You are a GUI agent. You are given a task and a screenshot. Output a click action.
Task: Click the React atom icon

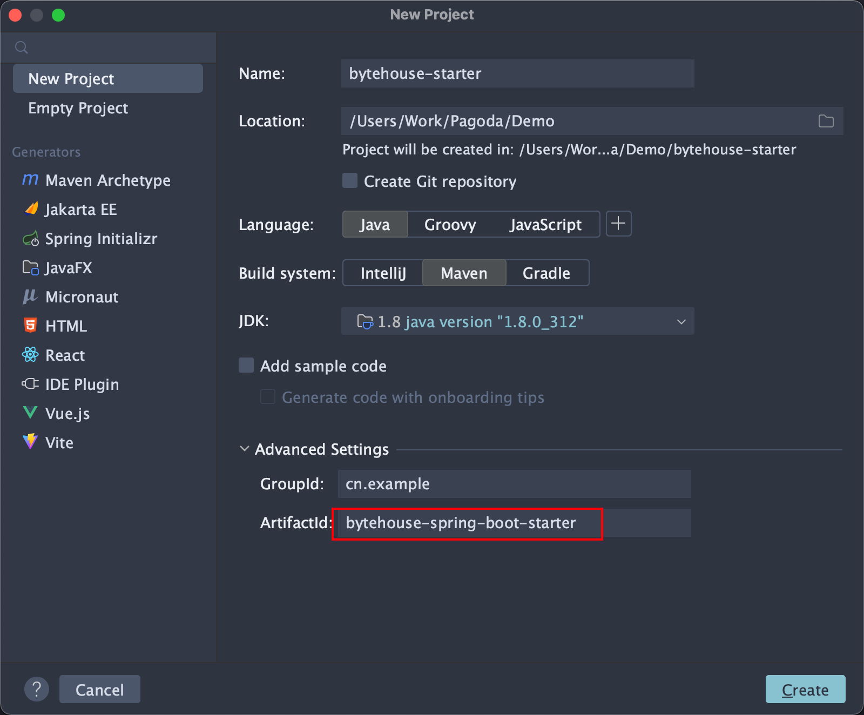click(x=30, y=354)
